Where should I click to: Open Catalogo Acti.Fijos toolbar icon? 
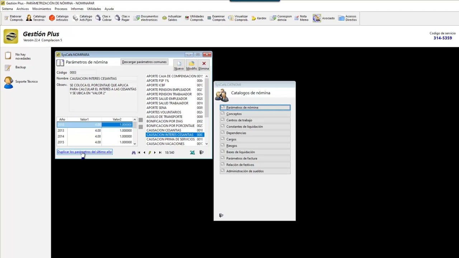point(82,18)
